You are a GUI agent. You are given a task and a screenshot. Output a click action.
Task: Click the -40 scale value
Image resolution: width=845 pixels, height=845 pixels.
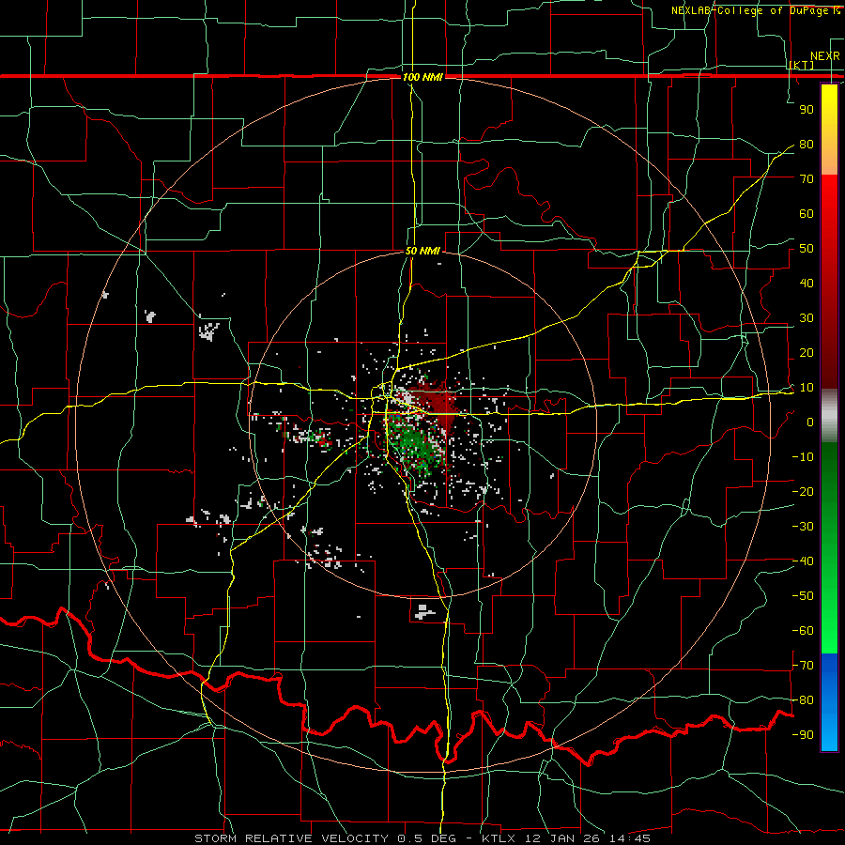click(803, 561)
